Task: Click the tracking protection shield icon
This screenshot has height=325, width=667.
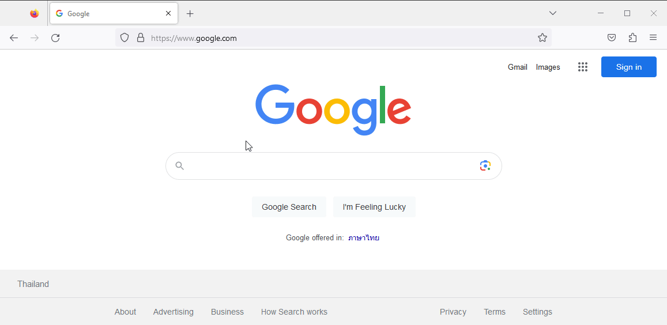Action: 124,38
